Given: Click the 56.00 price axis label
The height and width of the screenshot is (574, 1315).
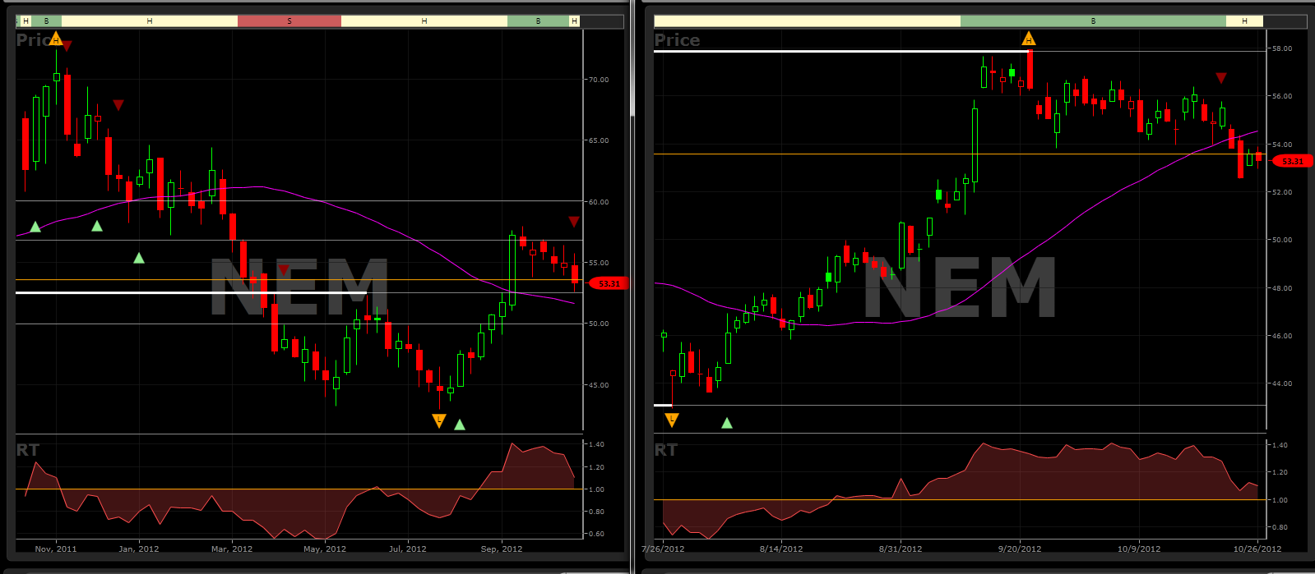Looking at the screenshot, I should 1281,96.
